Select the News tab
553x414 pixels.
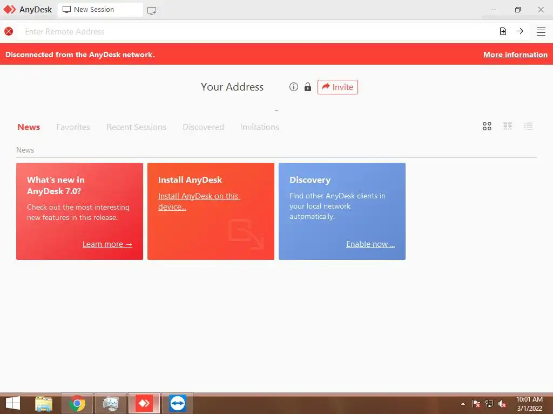(x=29, y=127)
